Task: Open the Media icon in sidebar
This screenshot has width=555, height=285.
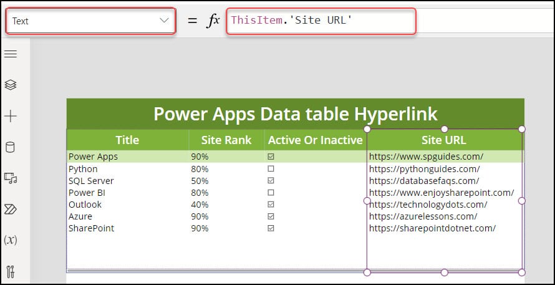Action: click(x=10, y=178)
